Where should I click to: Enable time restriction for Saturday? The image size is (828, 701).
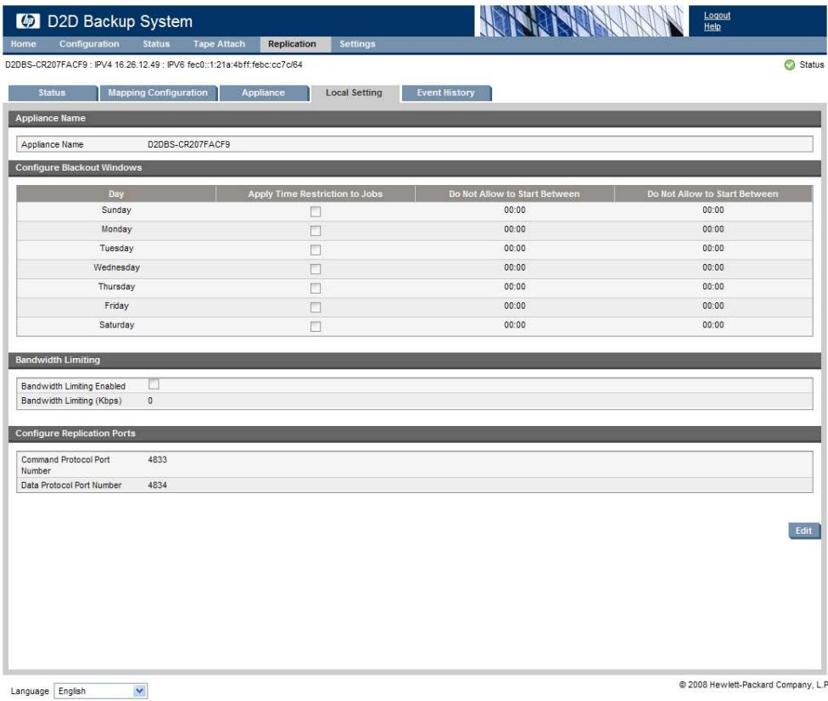(316, 326)
